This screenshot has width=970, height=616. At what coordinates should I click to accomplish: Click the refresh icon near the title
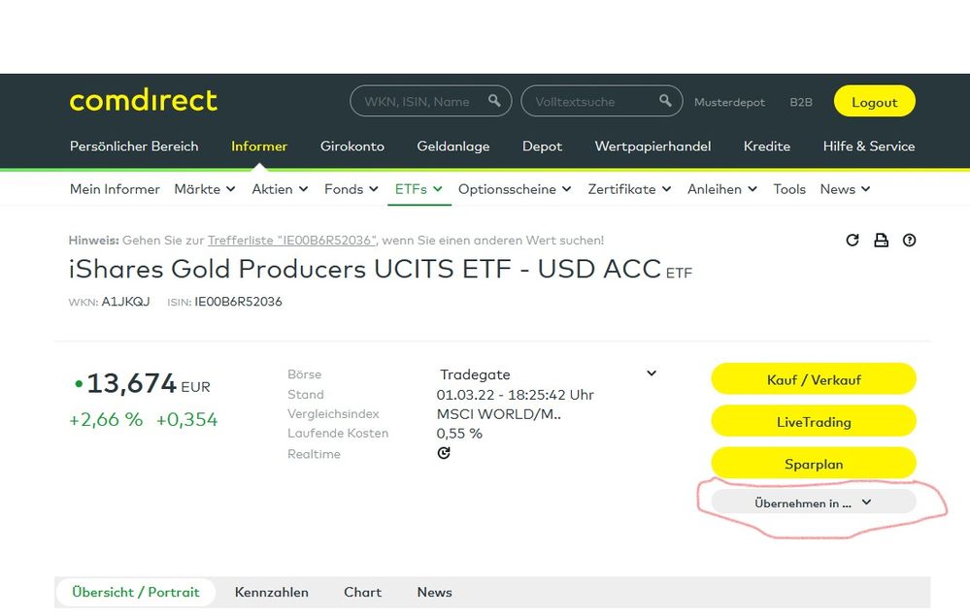(x=853, y=241)
